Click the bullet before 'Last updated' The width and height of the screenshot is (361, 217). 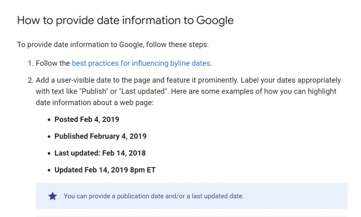point(49,153)
